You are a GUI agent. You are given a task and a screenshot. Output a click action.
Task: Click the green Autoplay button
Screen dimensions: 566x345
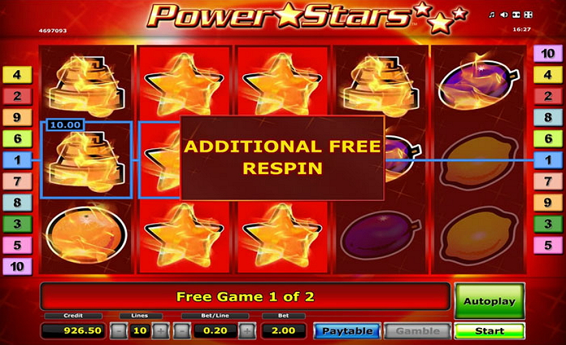click(489, 301)
